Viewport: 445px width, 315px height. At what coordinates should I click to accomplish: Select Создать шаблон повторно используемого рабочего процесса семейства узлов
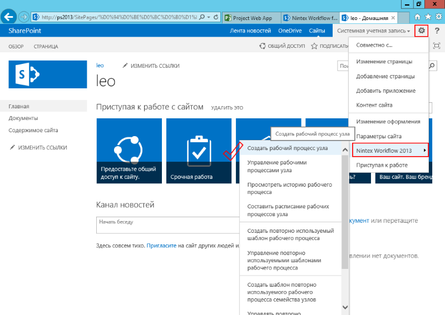[290, 292]
